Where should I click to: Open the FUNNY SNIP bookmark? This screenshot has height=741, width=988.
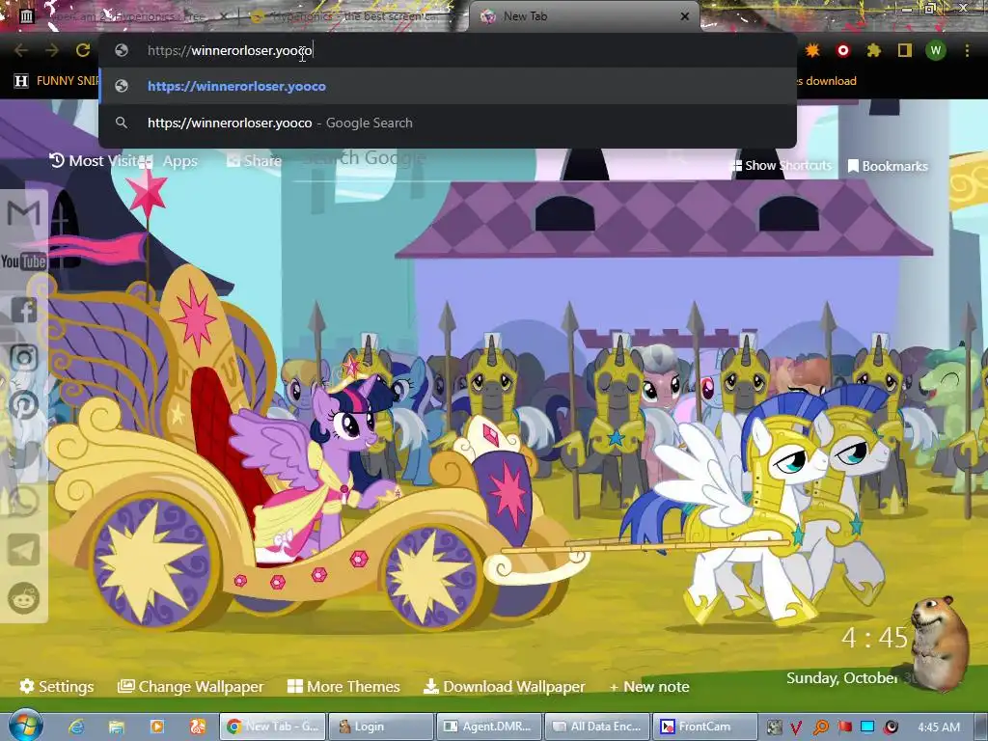(x=57, y=81)
